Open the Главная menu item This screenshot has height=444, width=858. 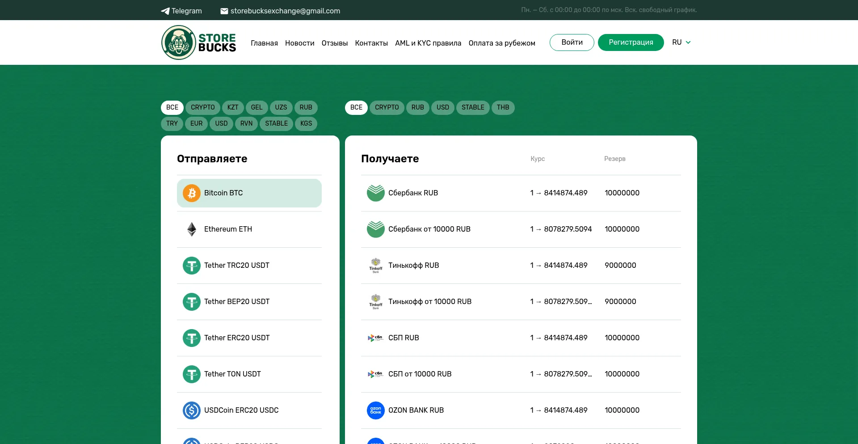[x=264, y=43]
